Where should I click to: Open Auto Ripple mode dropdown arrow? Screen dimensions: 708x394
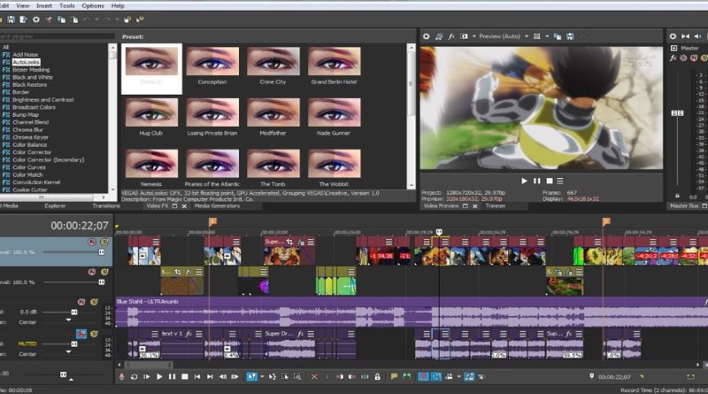coord(458,376)
